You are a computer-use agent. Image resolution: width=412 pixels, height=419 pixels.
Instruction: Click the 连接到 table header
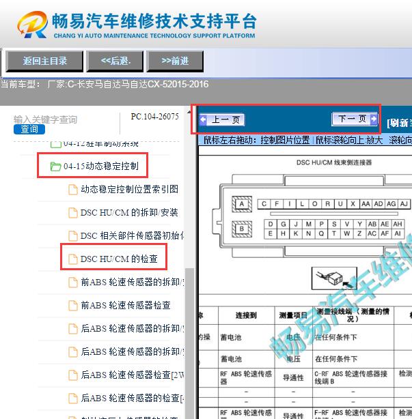click(x=246, y=315)
